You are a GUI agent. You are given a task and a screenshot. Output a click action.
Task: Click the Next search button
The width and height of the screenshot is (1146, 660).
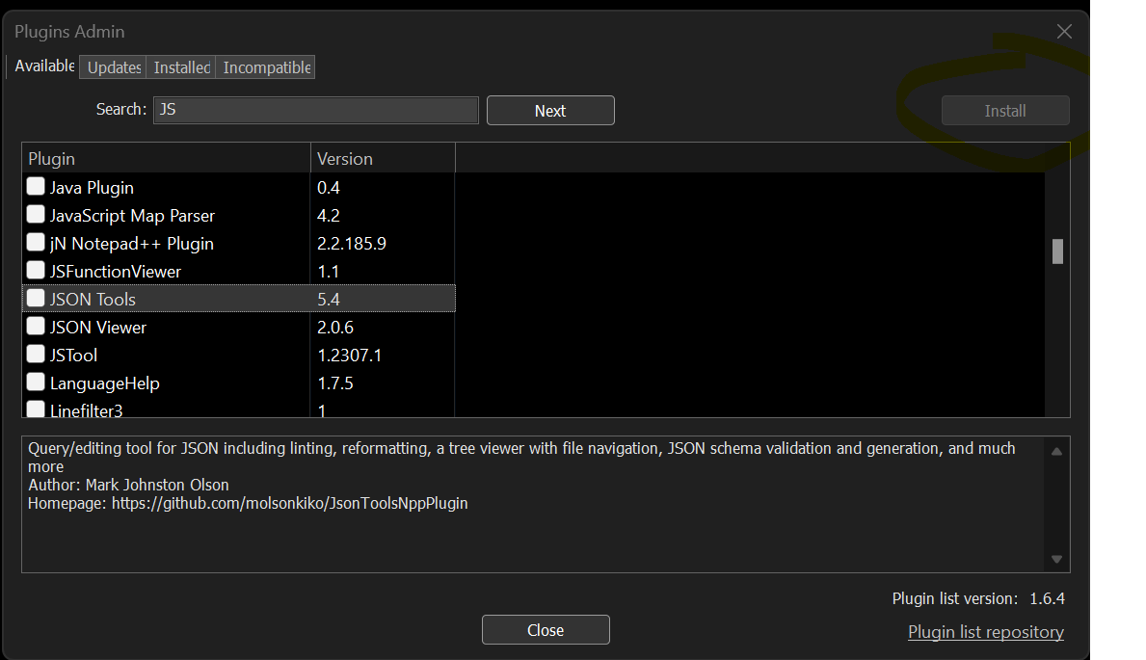coord(550,110)
